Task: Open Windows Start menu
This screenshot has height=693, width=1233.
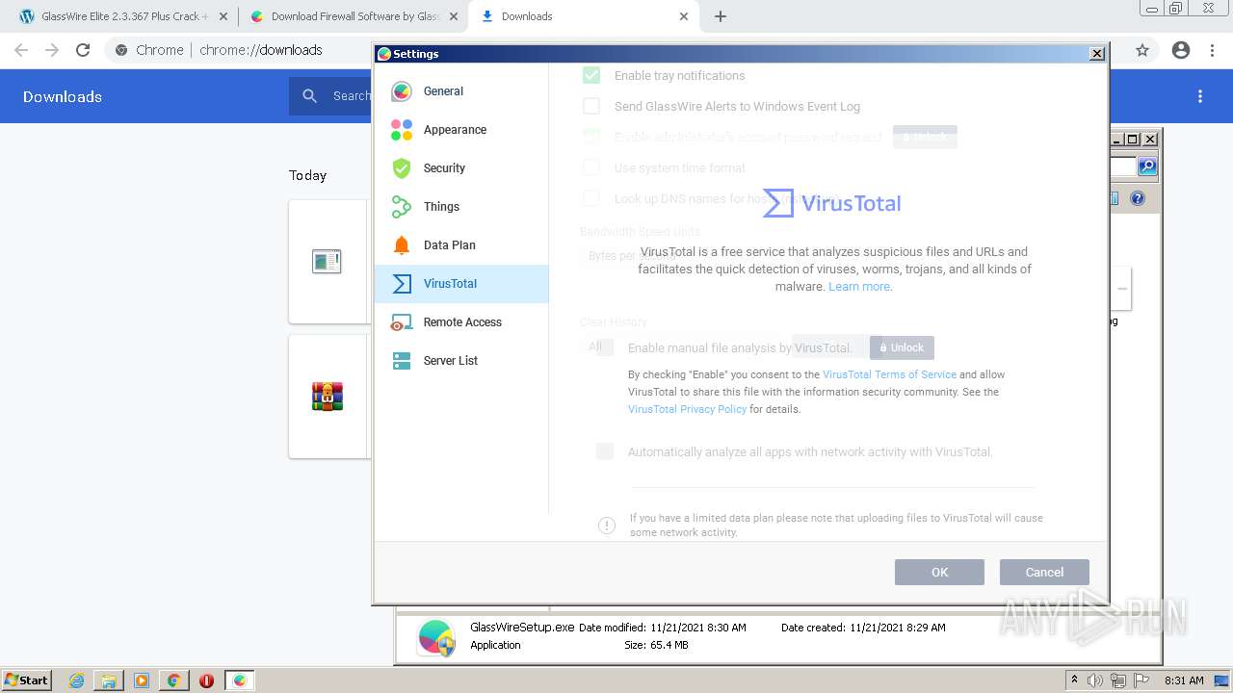Action: click(26, 680)
